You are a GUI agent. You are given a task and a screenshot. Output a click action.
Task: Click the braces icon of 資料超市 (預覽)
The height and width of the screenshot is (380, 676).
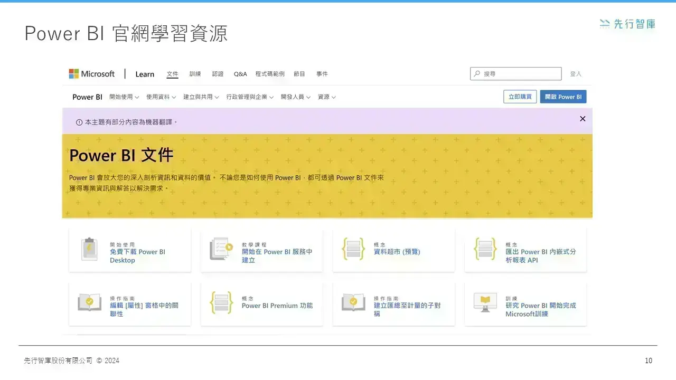tap(353, 249)
